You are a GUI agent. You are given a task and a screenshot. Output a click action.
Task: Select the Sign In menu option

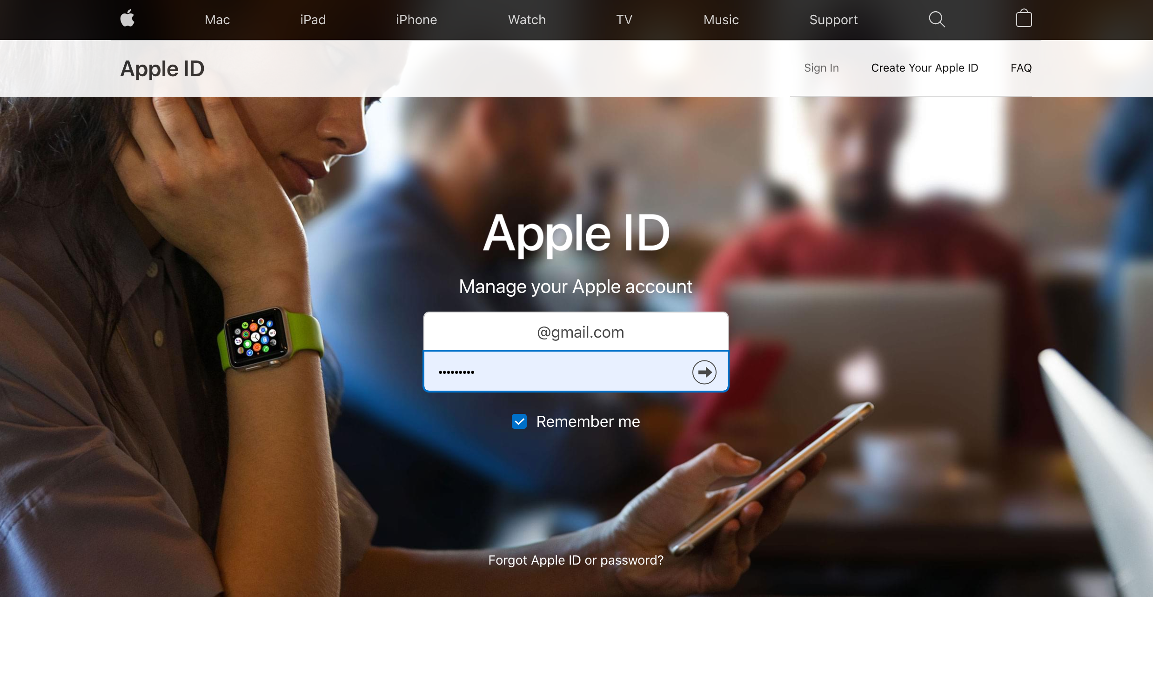(821, 68)
